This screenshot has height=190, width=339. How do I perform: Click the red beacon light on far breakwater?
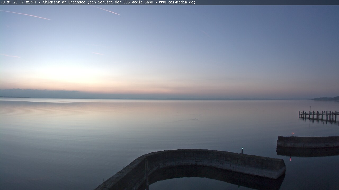tap(293, 134)
